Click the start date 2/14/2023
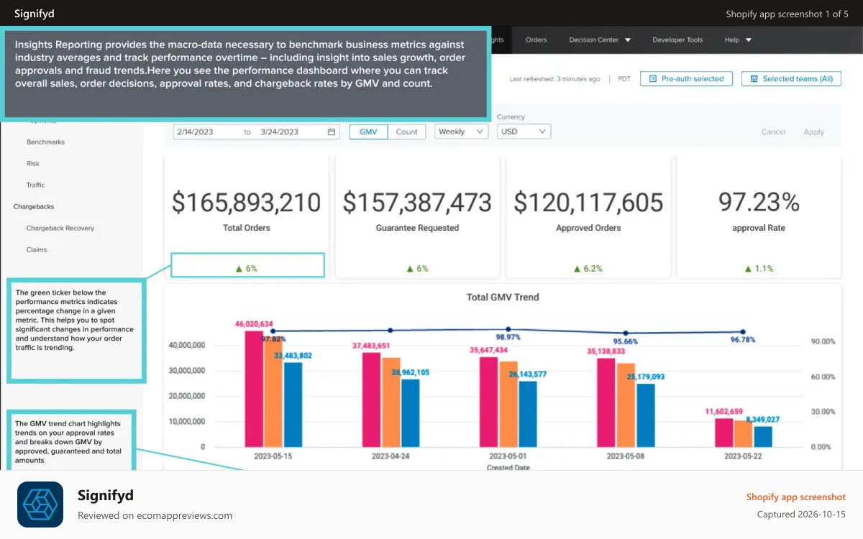The height and width of the screenshot is (539, 863). coord(194,132)
